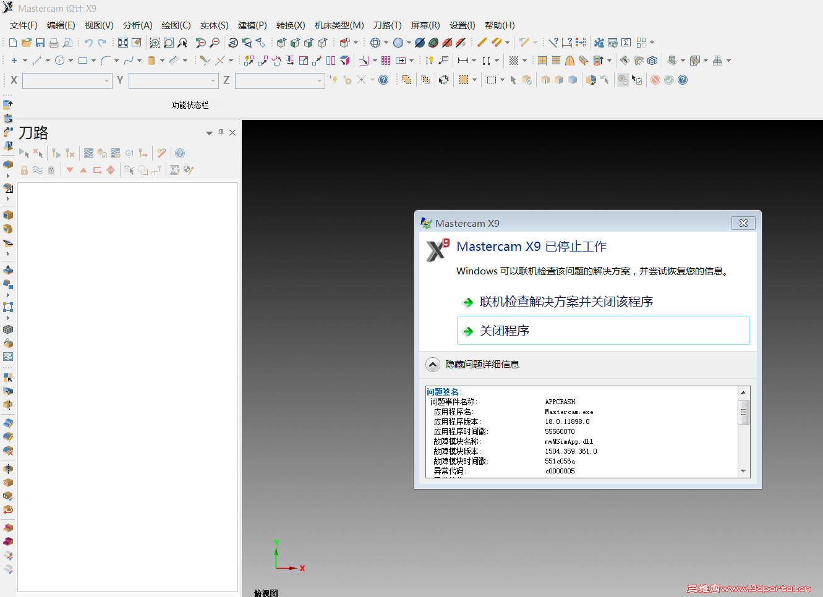Collapse the problem details section
Screen dimensions: 823x597
coord(433,365)
